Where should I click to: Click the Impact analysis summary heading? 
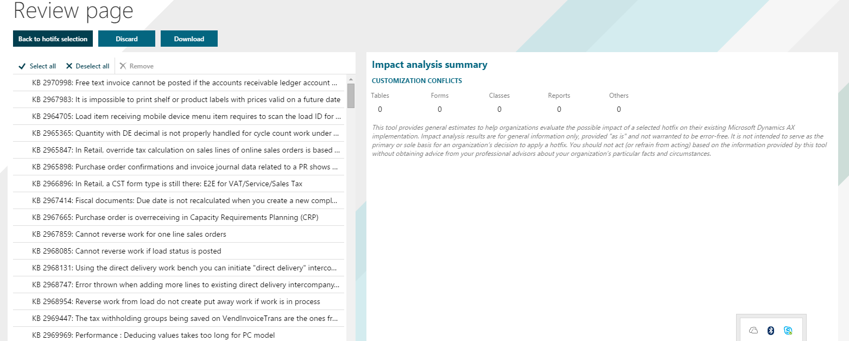click(429, 65)
